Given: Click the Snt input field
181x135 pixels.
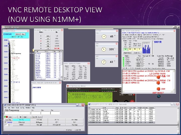Looking at the screenshot, I should (35, 113).
